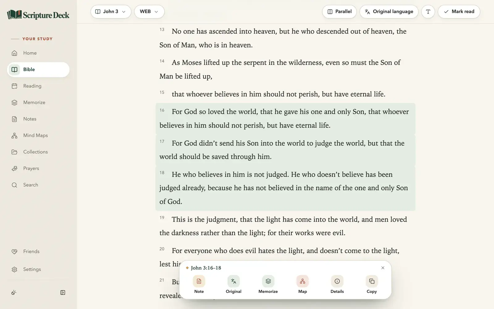Open Details in the verse popup
The width and height of the screenshot is (494, 309).
click(x=337, y=284)
